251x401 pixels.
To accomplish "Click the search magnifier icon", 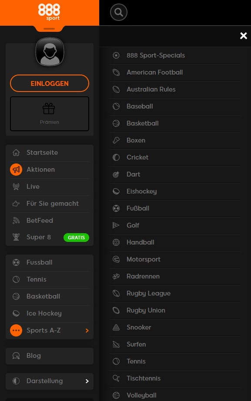I will [118, 12].
